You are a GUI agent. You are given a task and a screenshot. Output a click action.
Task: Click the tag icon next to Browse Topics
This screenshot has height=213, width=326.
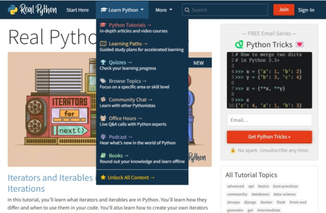pyautogui.click(x=103, y=81)
